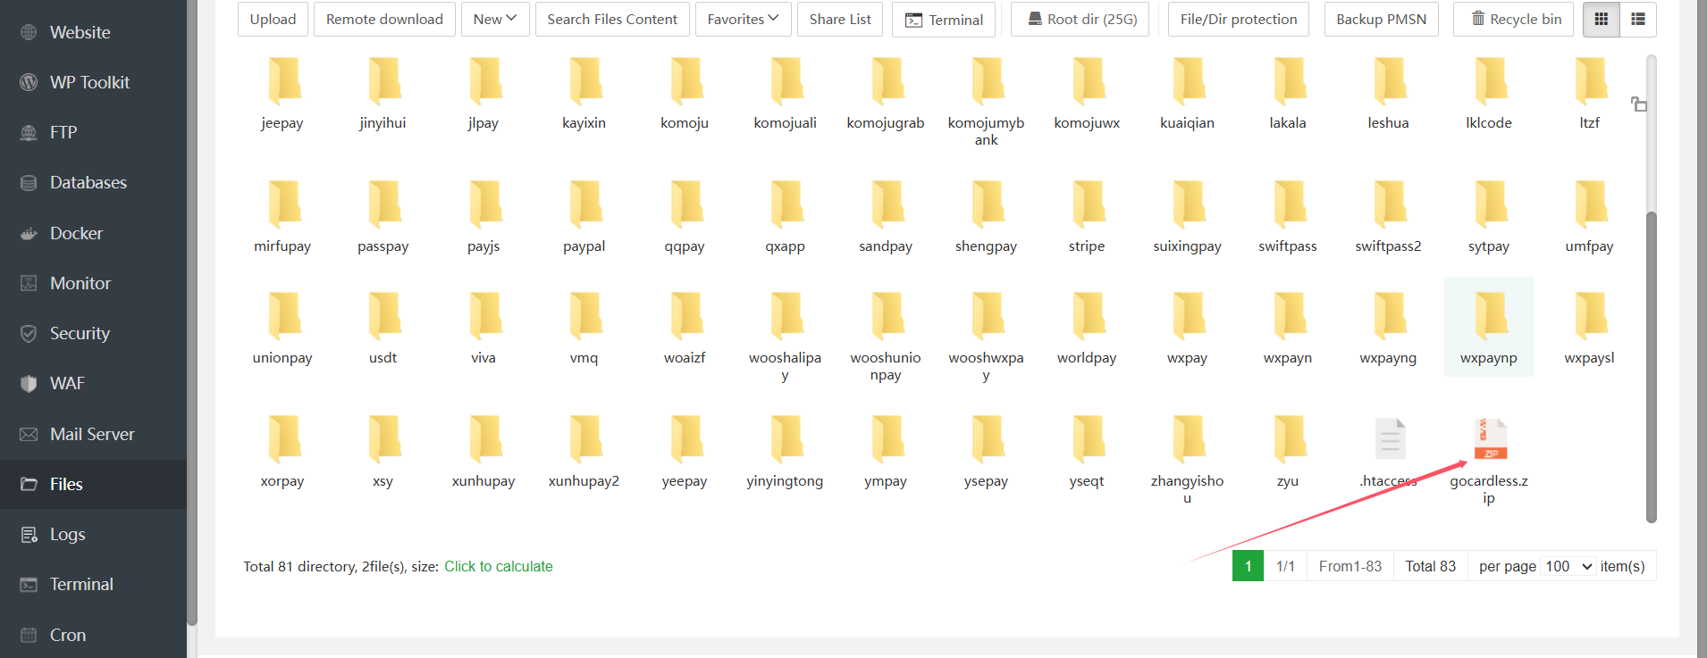1707x658 pixels.
Task: Click the small copy icon near scrollbar
Action: 1638,104
